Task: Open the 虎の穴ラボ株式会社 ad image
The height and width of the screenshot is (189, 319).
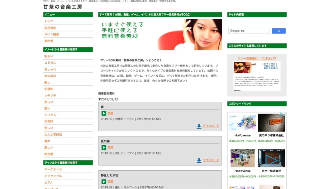Action: 271,123
